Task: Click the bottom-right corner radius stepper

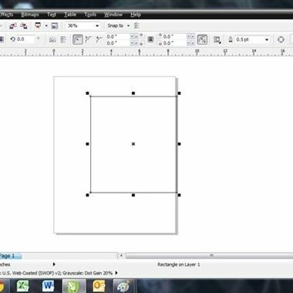Action: click(x=190, y=43)
